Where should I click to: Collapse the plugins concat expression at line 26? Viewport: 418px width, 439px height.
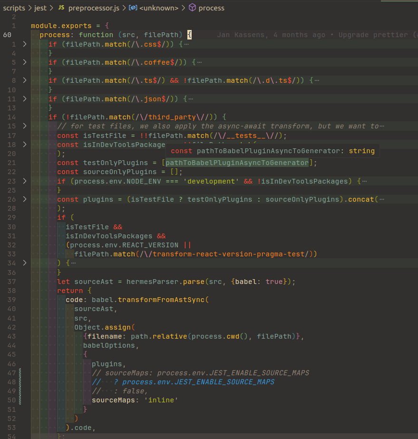(25, 199)
